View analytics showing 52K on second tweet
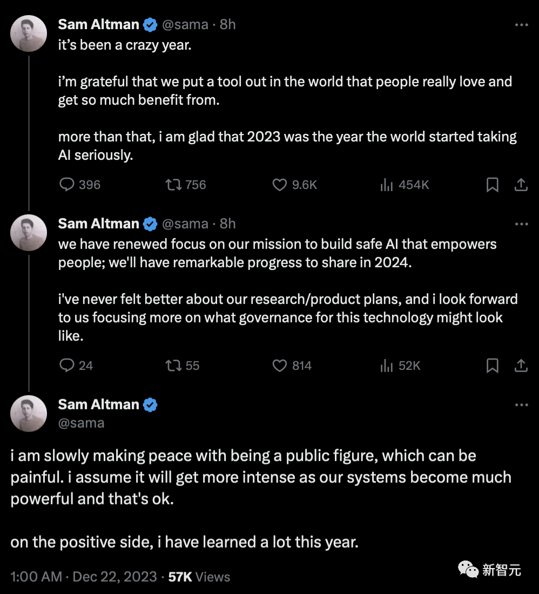 (387, 366)
